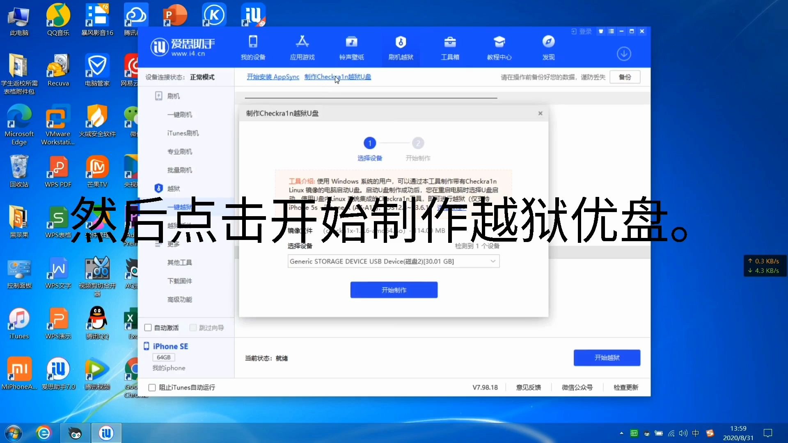Open 暴风影音16 desktop icon
Viewport: 788px width, 443px height.
[97, 20]
